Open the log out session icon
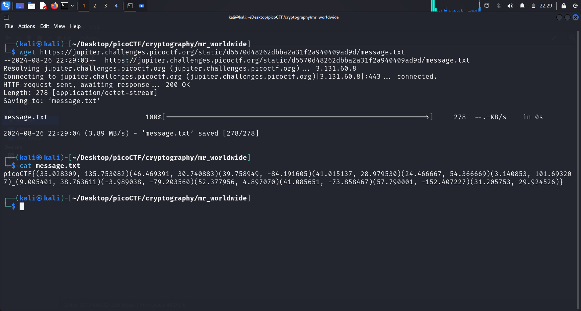Image resolution: width=581 pixels, height=311 pixels. point(575,6)
